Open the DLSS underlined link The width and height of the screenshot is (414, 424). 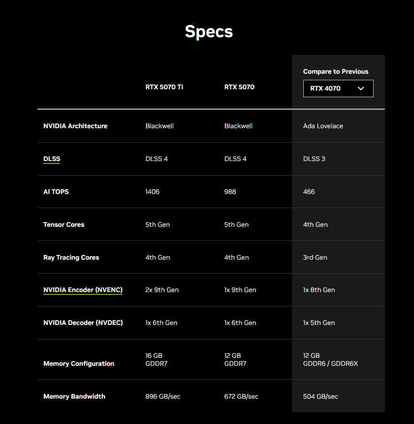[x=52, y=159]
